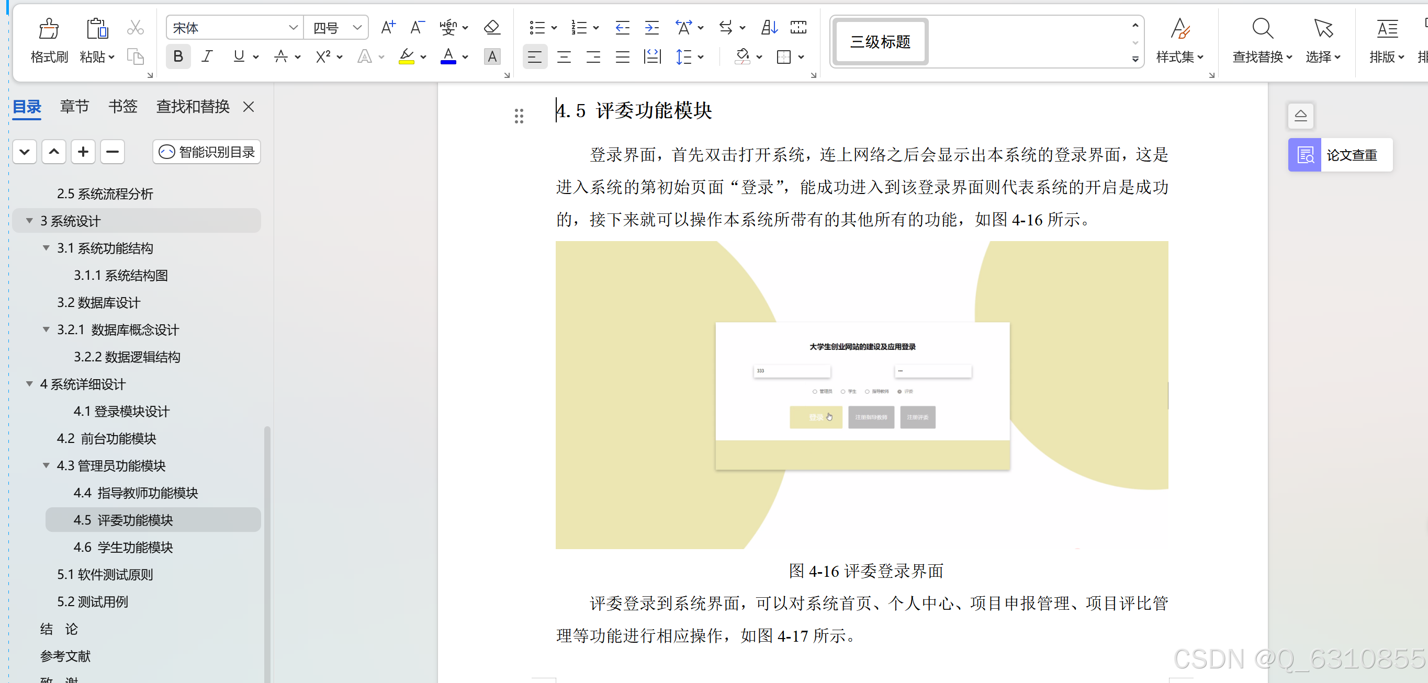Click the collapse side panel arrow icon
Screen dimensions: 1428x683
[1300, 115]
